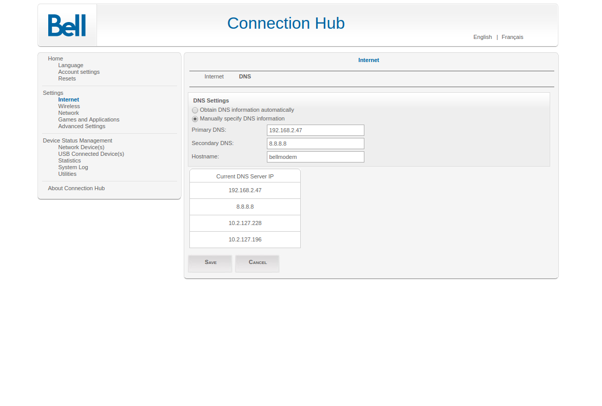
Task: Switch language to Français
Action: (x=512, y=37)
